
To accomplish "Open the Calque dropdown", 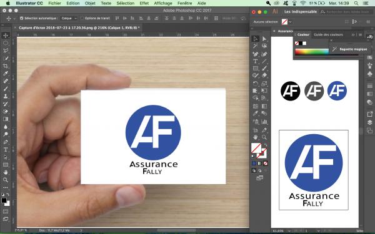I will [69, 18].
